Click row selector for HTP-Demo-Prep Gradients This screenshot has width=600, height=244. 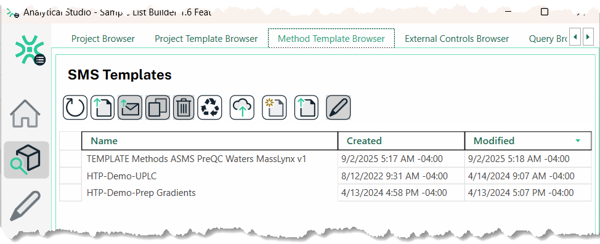(x=70, y=193)
